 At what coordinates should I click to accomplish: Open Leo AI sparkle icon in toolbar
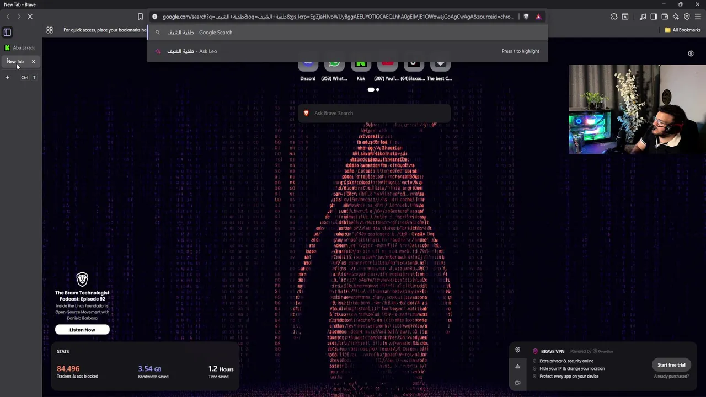coord(676,17)
